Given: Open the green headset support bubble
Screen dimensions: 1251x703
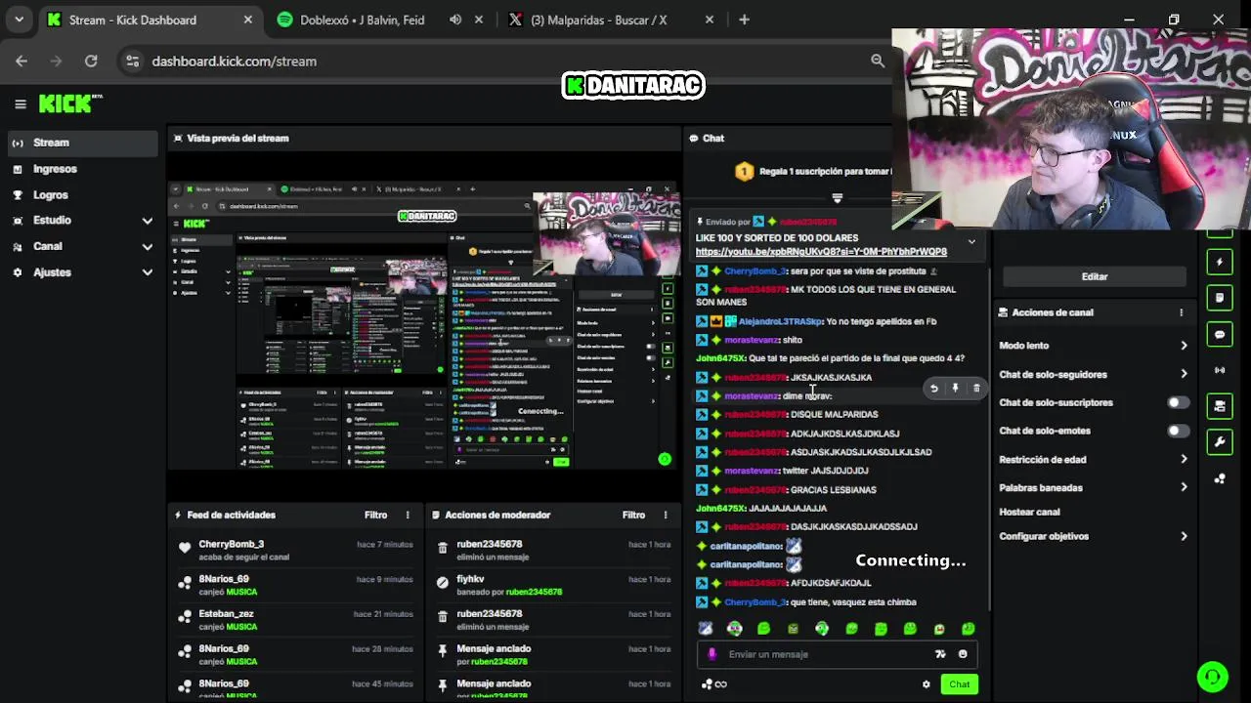Looking at the screenshot, I should click(x=1212, y=676).
